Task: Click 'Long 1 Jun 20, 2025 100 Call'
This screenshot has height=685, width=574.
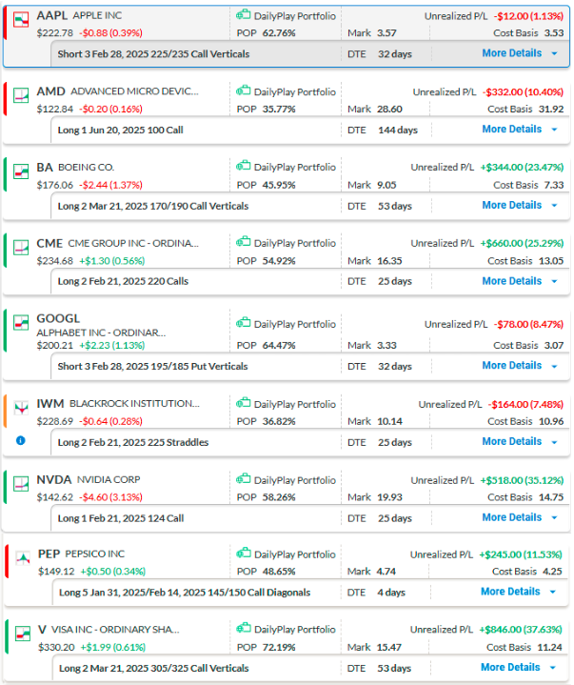Action: (x=121, y=131)
